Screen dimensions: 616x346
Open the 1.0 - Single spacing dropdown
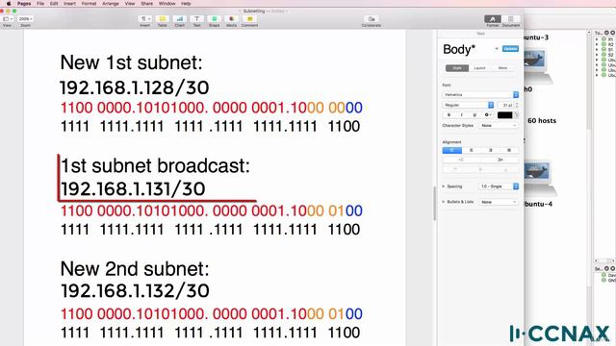tap(499, 186)
